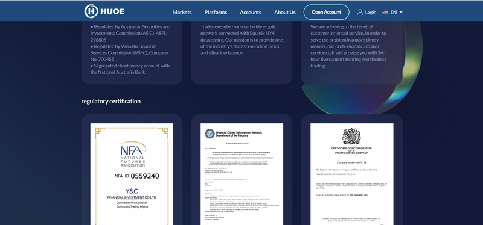Click the NFA National Futures Association logo
This screenshot has width=483, height=225.
pos(133,155)
